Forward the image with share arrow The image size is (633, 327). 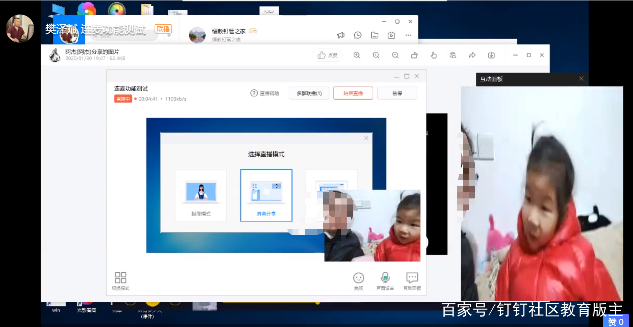pos(472,55)
